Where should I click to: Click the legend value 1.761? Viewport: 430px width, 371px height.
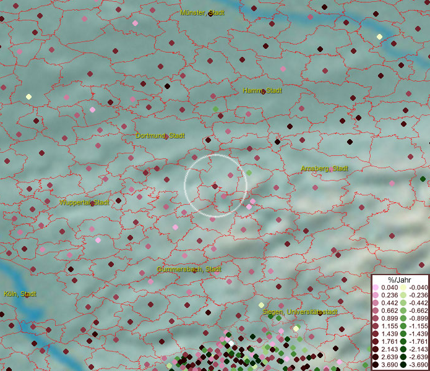pos(389,342)
